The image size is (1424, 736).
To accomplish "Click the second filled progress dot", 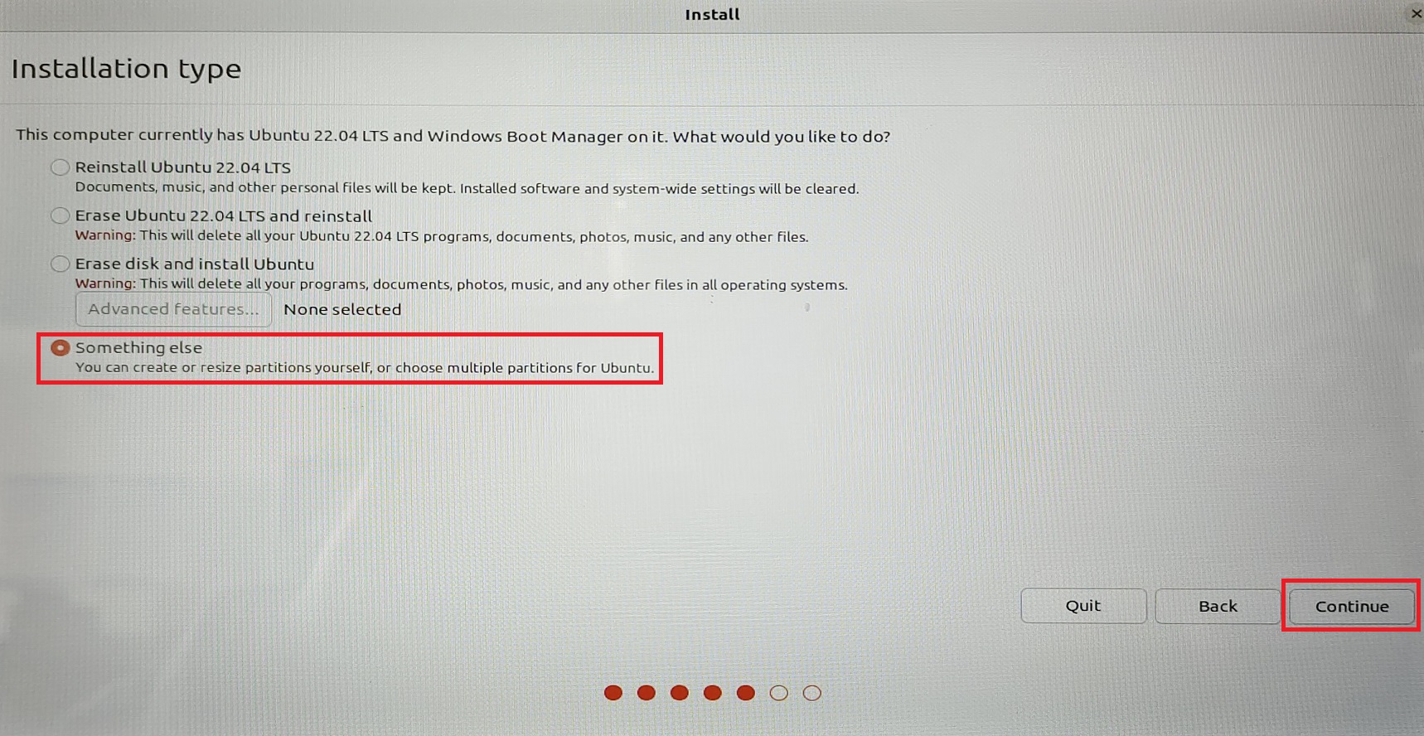I will pos(647,693).
